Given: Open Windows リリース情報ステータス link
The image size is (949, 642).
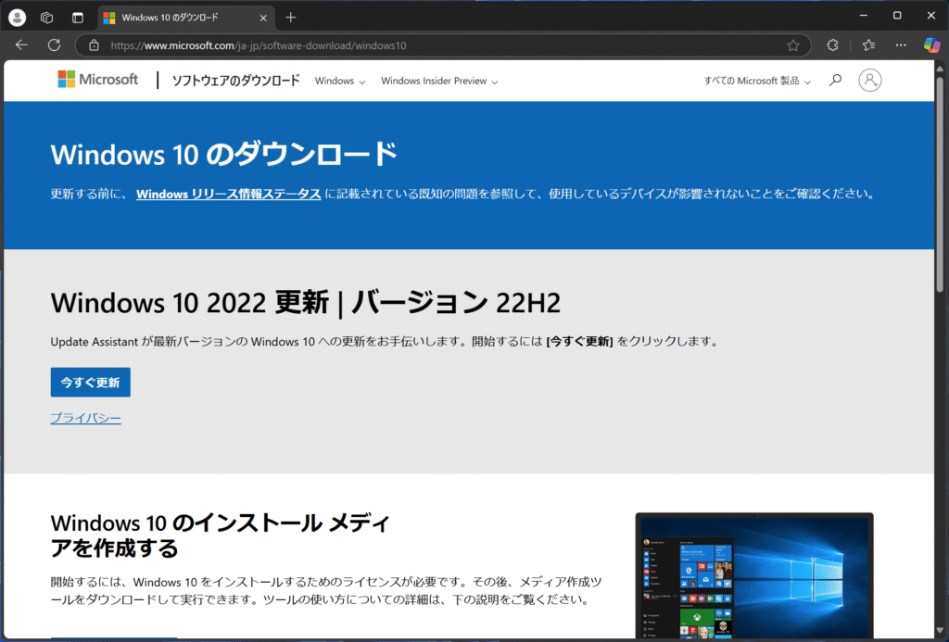Looking at the screenshot, I should [x=228, y=195].
